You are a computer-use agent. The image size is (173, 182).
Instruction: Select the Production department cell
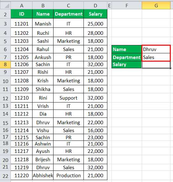click(x=68, y=175)
